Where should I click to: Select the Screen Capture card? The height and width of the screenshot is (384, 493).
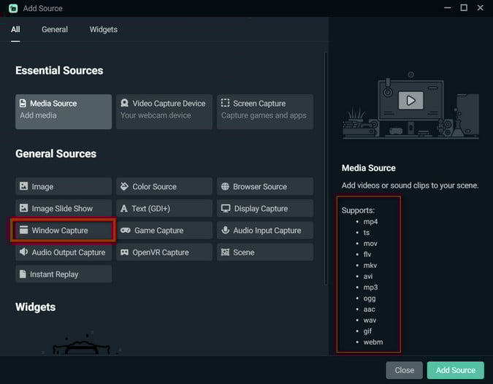pyautogui.click(x=265, y=112)
